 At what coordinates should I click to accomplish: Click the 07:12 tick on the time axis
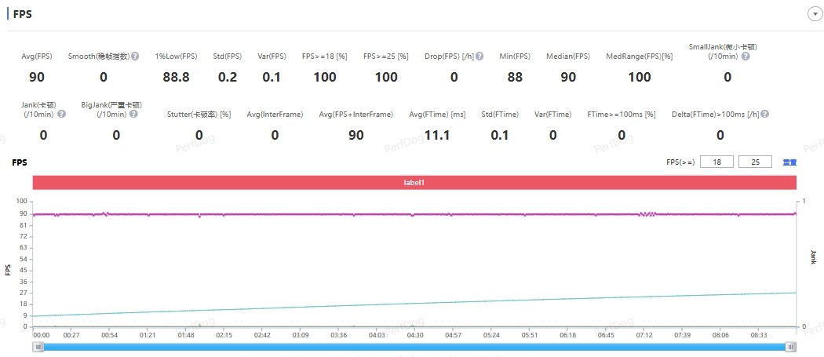click(644, 335)
